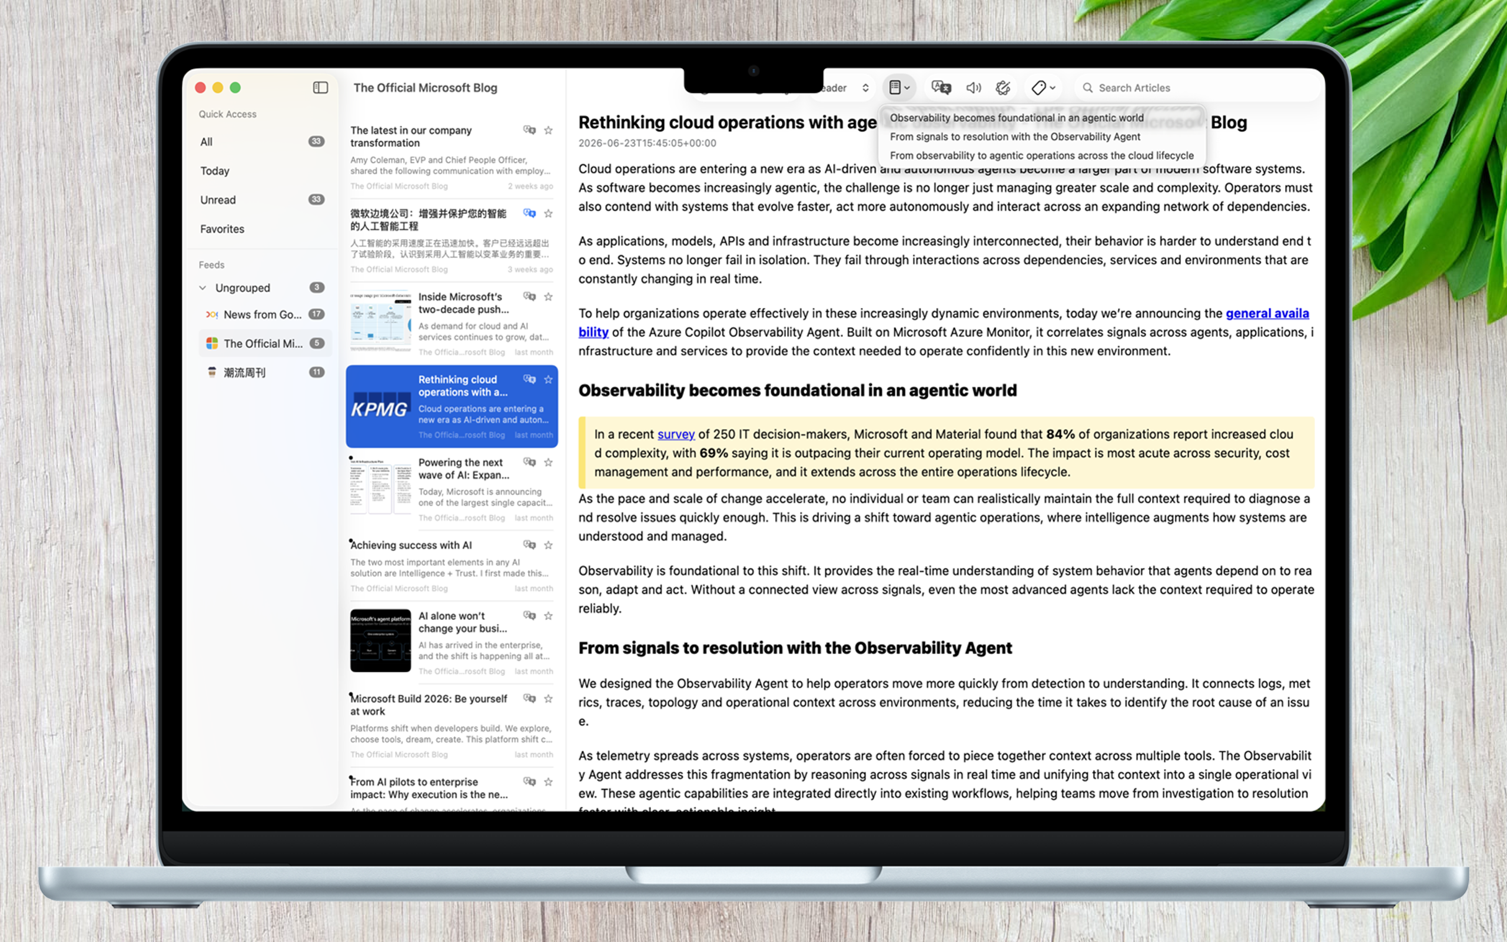Click the article timestamp 2026-06-23T15:45:05+00:00
The width and height of the screenshot is (1507, 942).
click(647, 143)
